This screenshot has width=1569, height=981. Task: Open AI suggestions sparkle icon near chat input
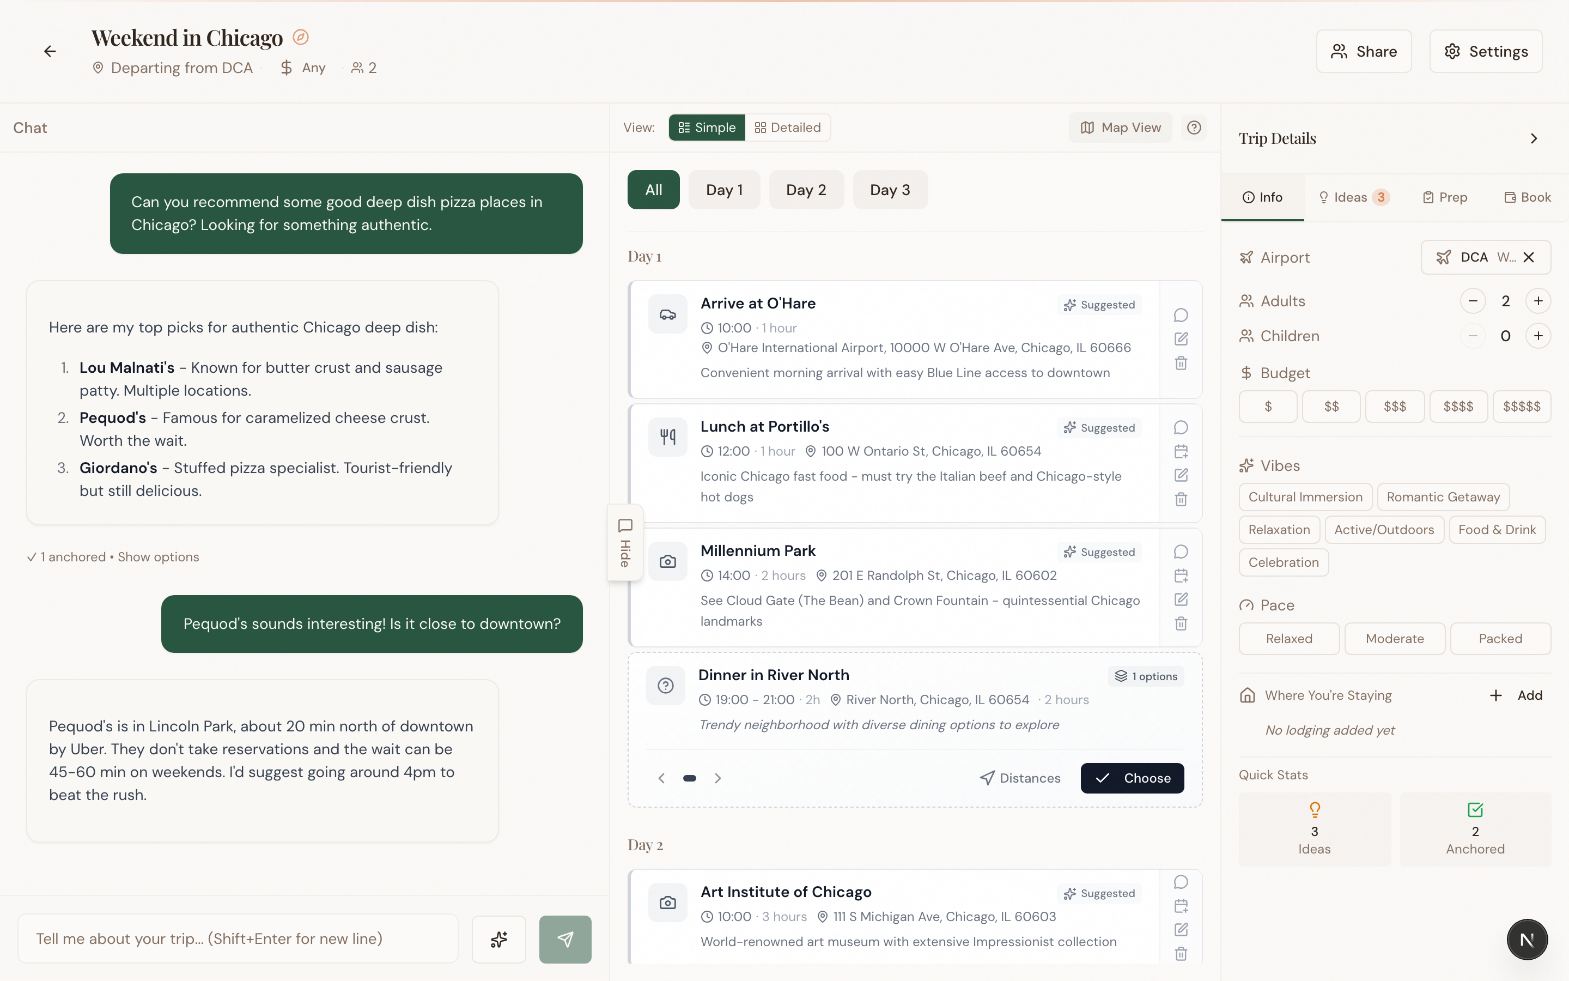pos(498,939)
